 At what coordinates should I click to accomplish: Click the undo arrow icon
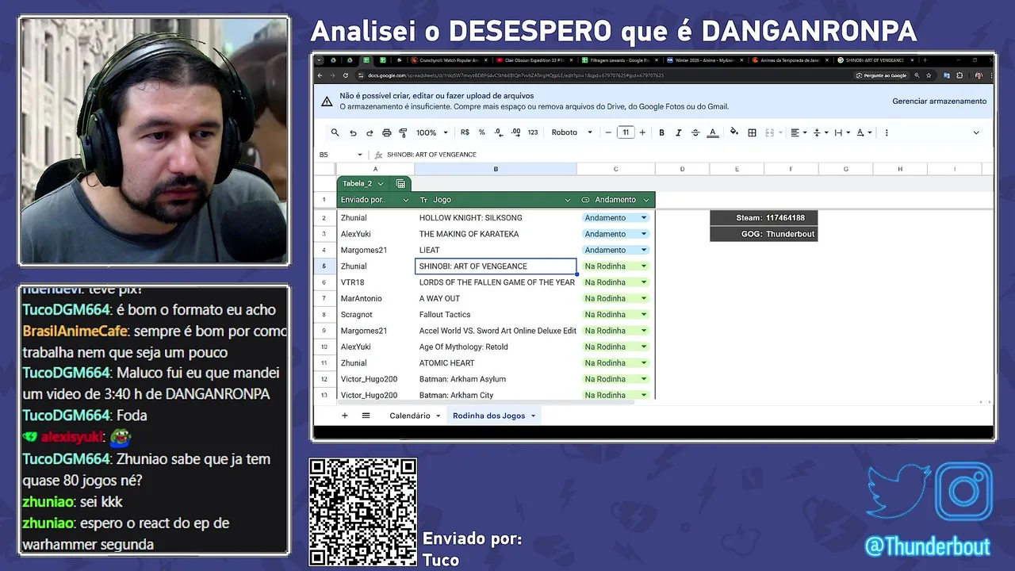353,132
